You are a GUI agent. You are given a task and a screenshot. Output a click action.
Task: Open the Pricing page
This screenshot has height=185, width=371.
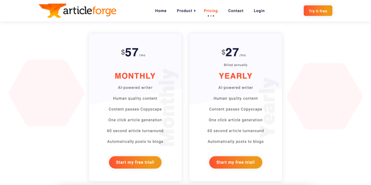[211, 11]
